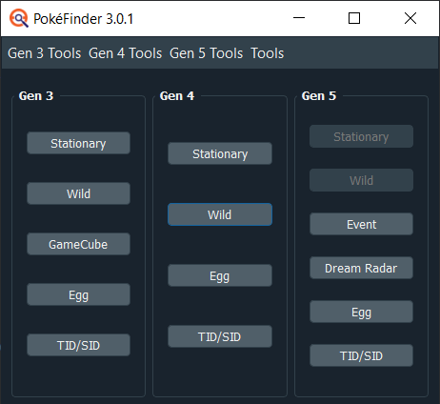Click the Gen 3 Wild button
Screen dimensions: 440x404
78,193
